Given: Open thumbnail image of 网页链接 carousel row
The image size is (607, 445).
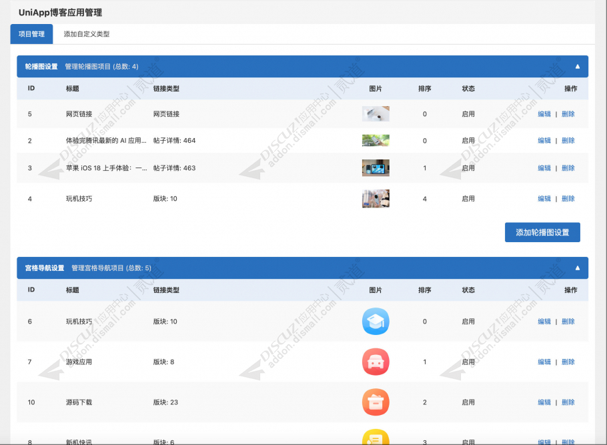Looking at the screenshot, I should [x=376, y=114].
